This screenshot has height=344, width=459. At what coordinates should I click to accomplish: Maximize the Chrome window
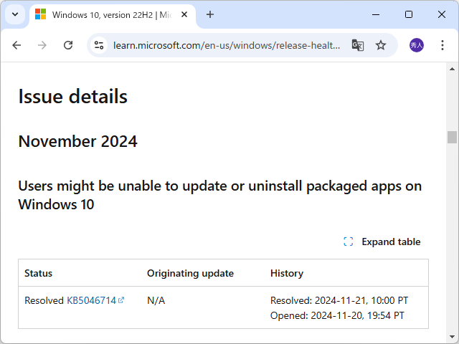[x=409, y=14]
